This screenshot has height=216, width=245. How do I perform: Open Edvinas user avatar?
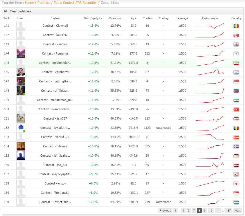(x=21, y=146)
